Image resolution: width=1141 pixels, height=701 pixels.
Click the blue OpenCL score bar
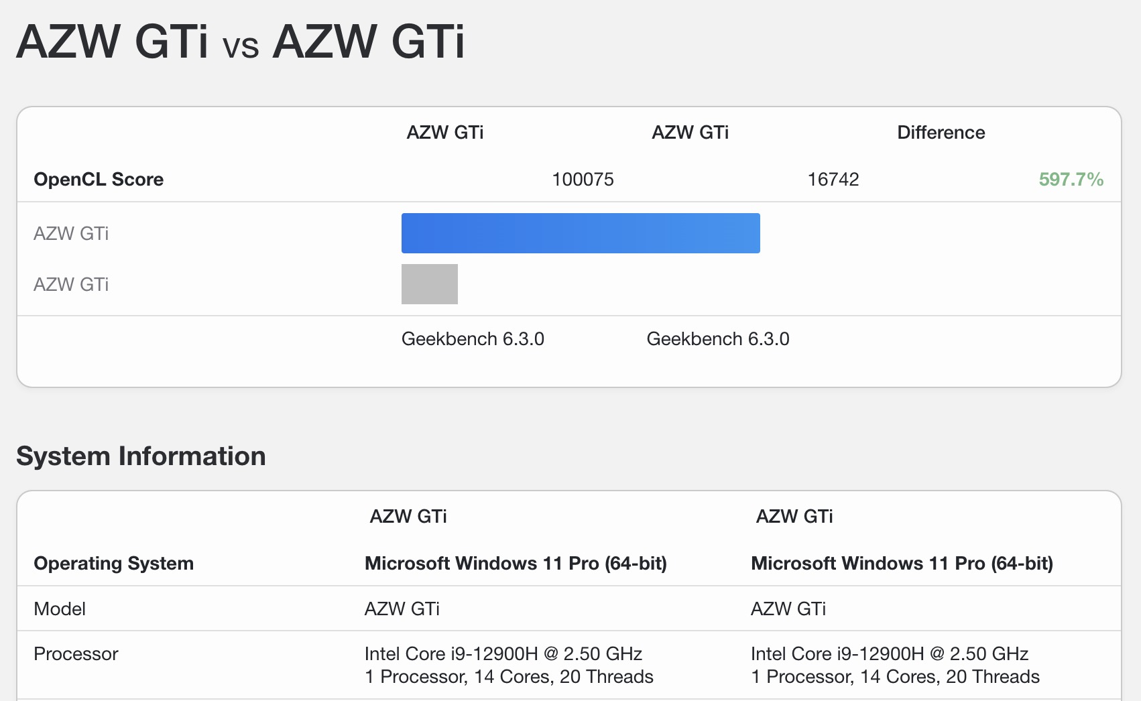pos(581,233)
